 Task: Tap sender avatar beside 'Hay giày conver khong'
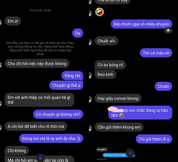(90, 99)
